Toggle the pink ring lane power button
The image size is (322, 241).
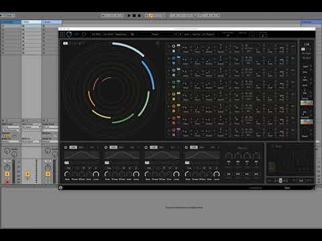coord(174,130)
